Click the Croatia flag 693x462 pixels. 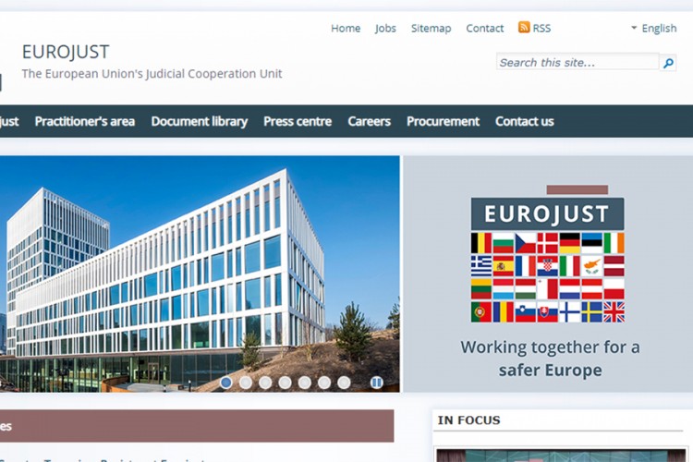(548, 266)
